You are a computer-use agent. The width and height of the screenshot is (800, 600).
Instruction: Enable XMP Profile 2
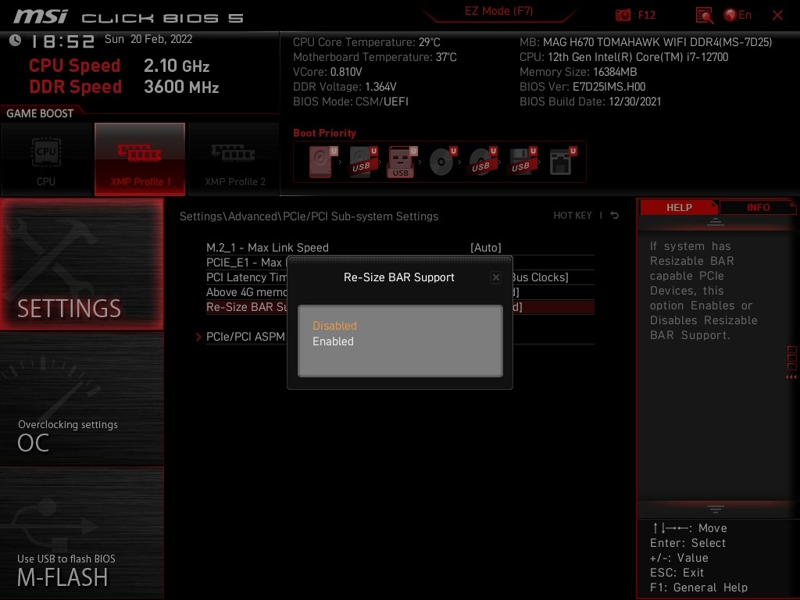click(x=234, y=159)
